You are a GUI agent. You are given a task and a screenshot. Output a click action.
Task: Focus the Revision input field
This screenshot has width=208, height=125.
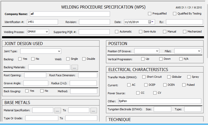(x=94, y=22)
